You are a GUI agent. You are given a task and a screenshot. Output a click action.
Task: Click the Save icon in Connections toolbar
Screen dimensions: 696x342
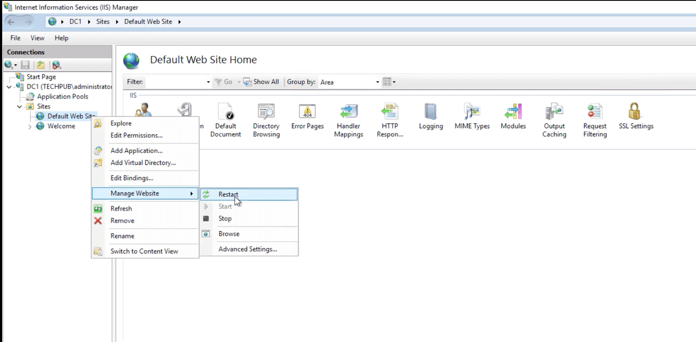pos(25,65)
